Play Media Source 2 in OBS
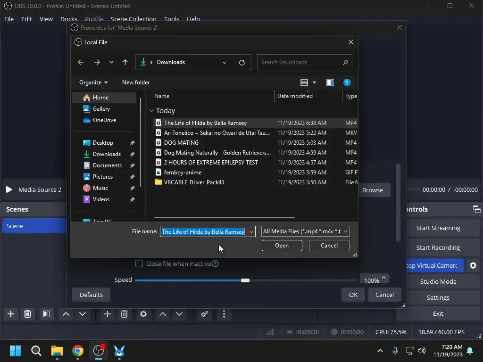 pos(9,189)
